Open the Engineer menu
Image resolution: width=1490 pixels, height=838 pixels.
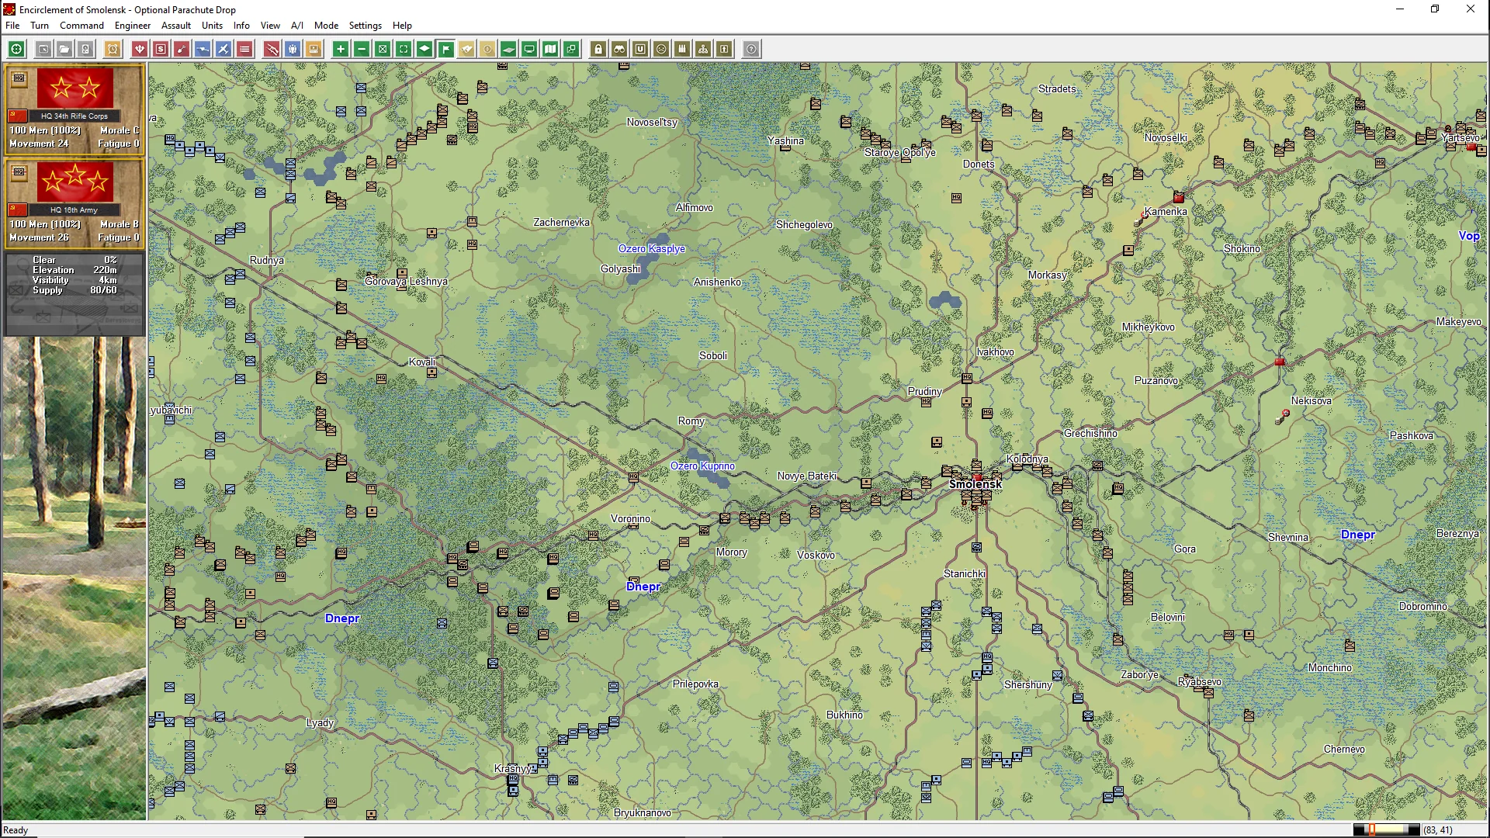pos(133,25)
